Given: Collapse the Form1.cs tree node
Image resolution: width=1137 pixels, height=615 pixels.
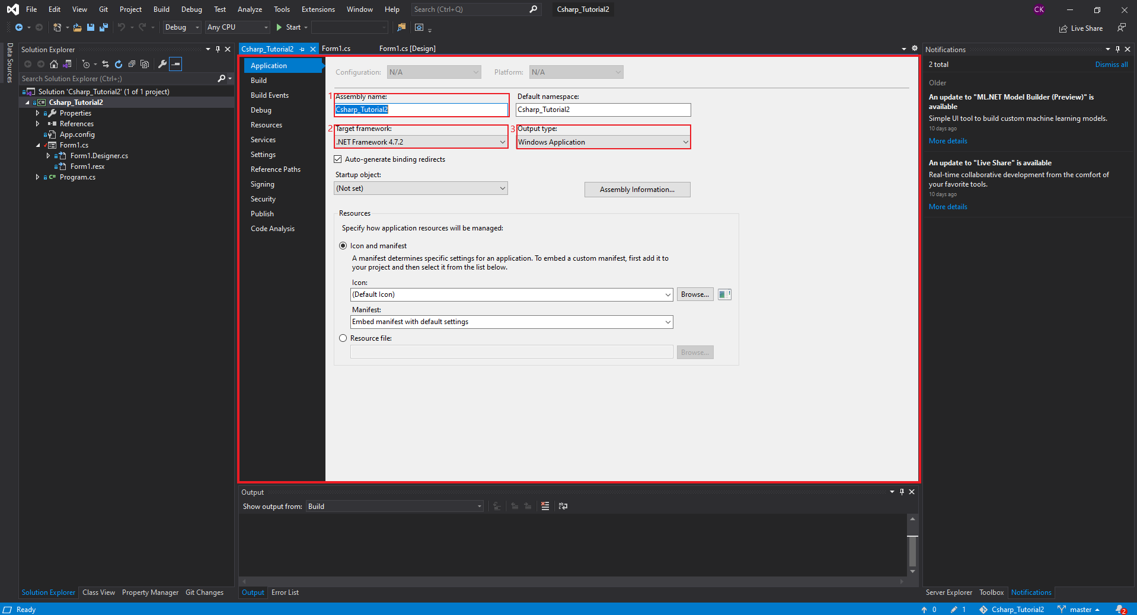Looking at the screenshot, I should [x=38, y=145].
